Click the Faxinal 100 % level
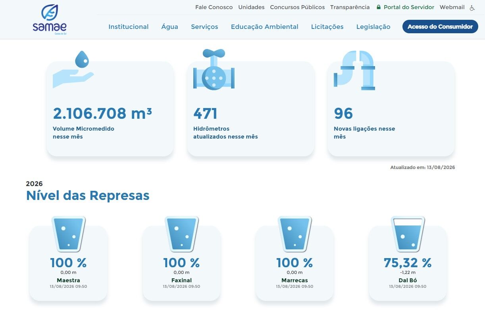 tap(181, 263)
